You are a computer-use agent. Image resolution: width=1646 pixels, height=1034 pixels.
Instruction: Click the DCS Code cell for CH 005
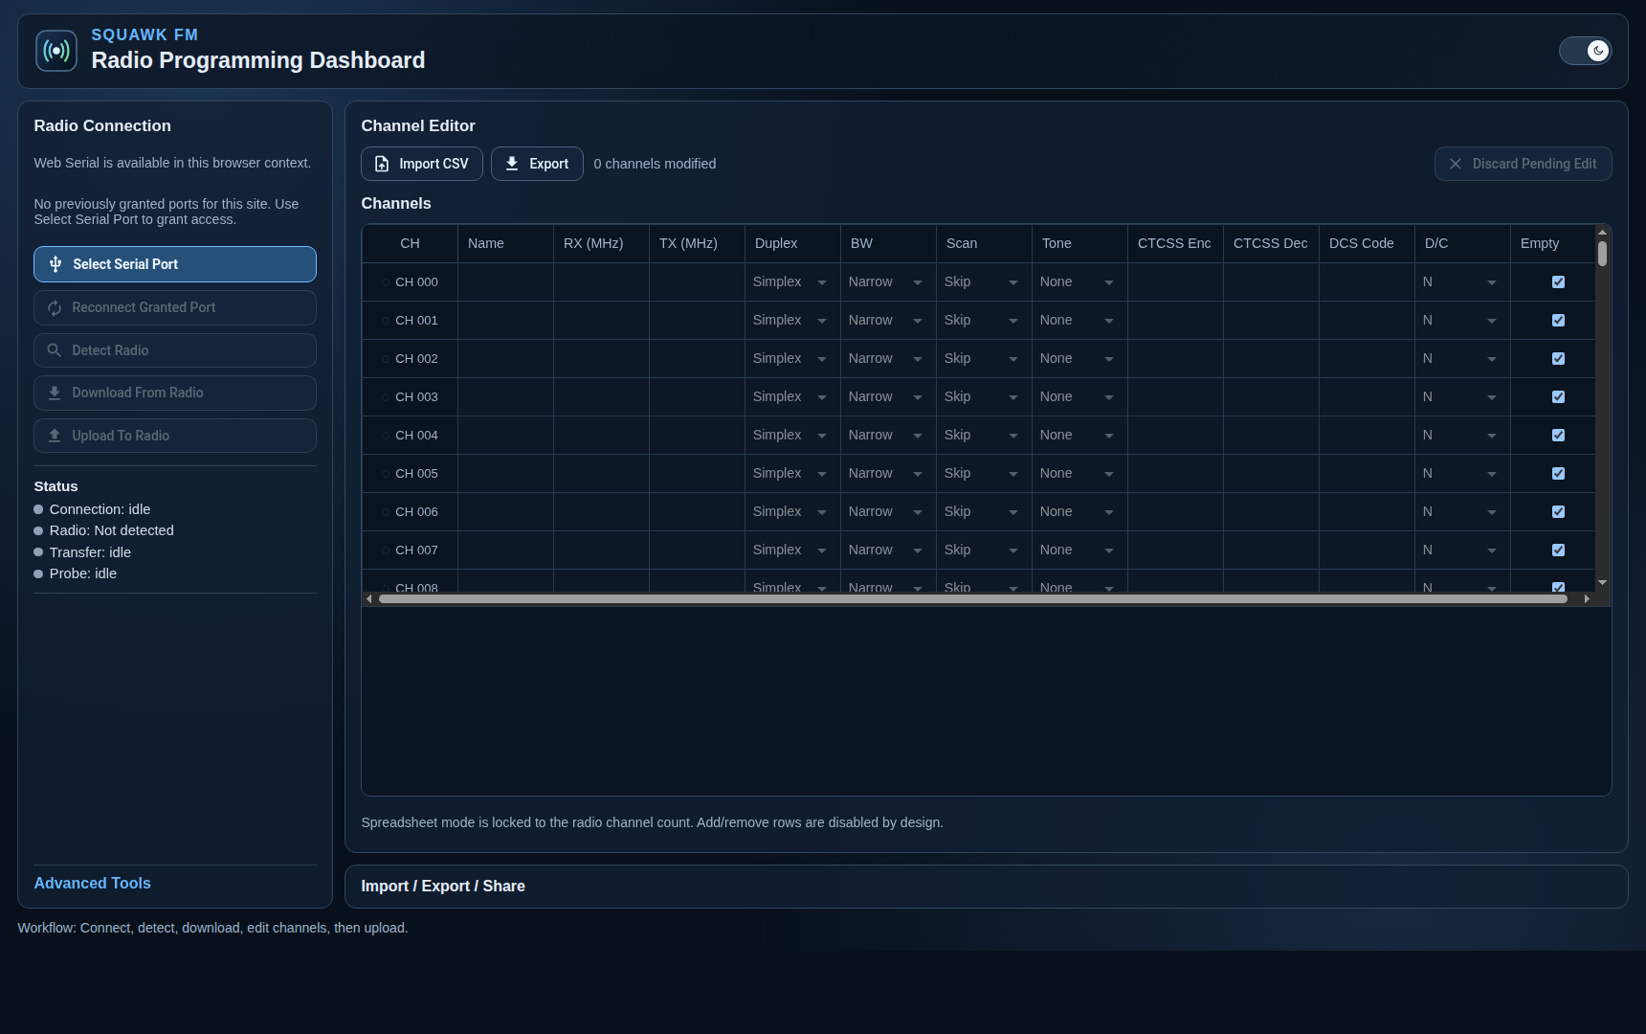pos(1367,474)
